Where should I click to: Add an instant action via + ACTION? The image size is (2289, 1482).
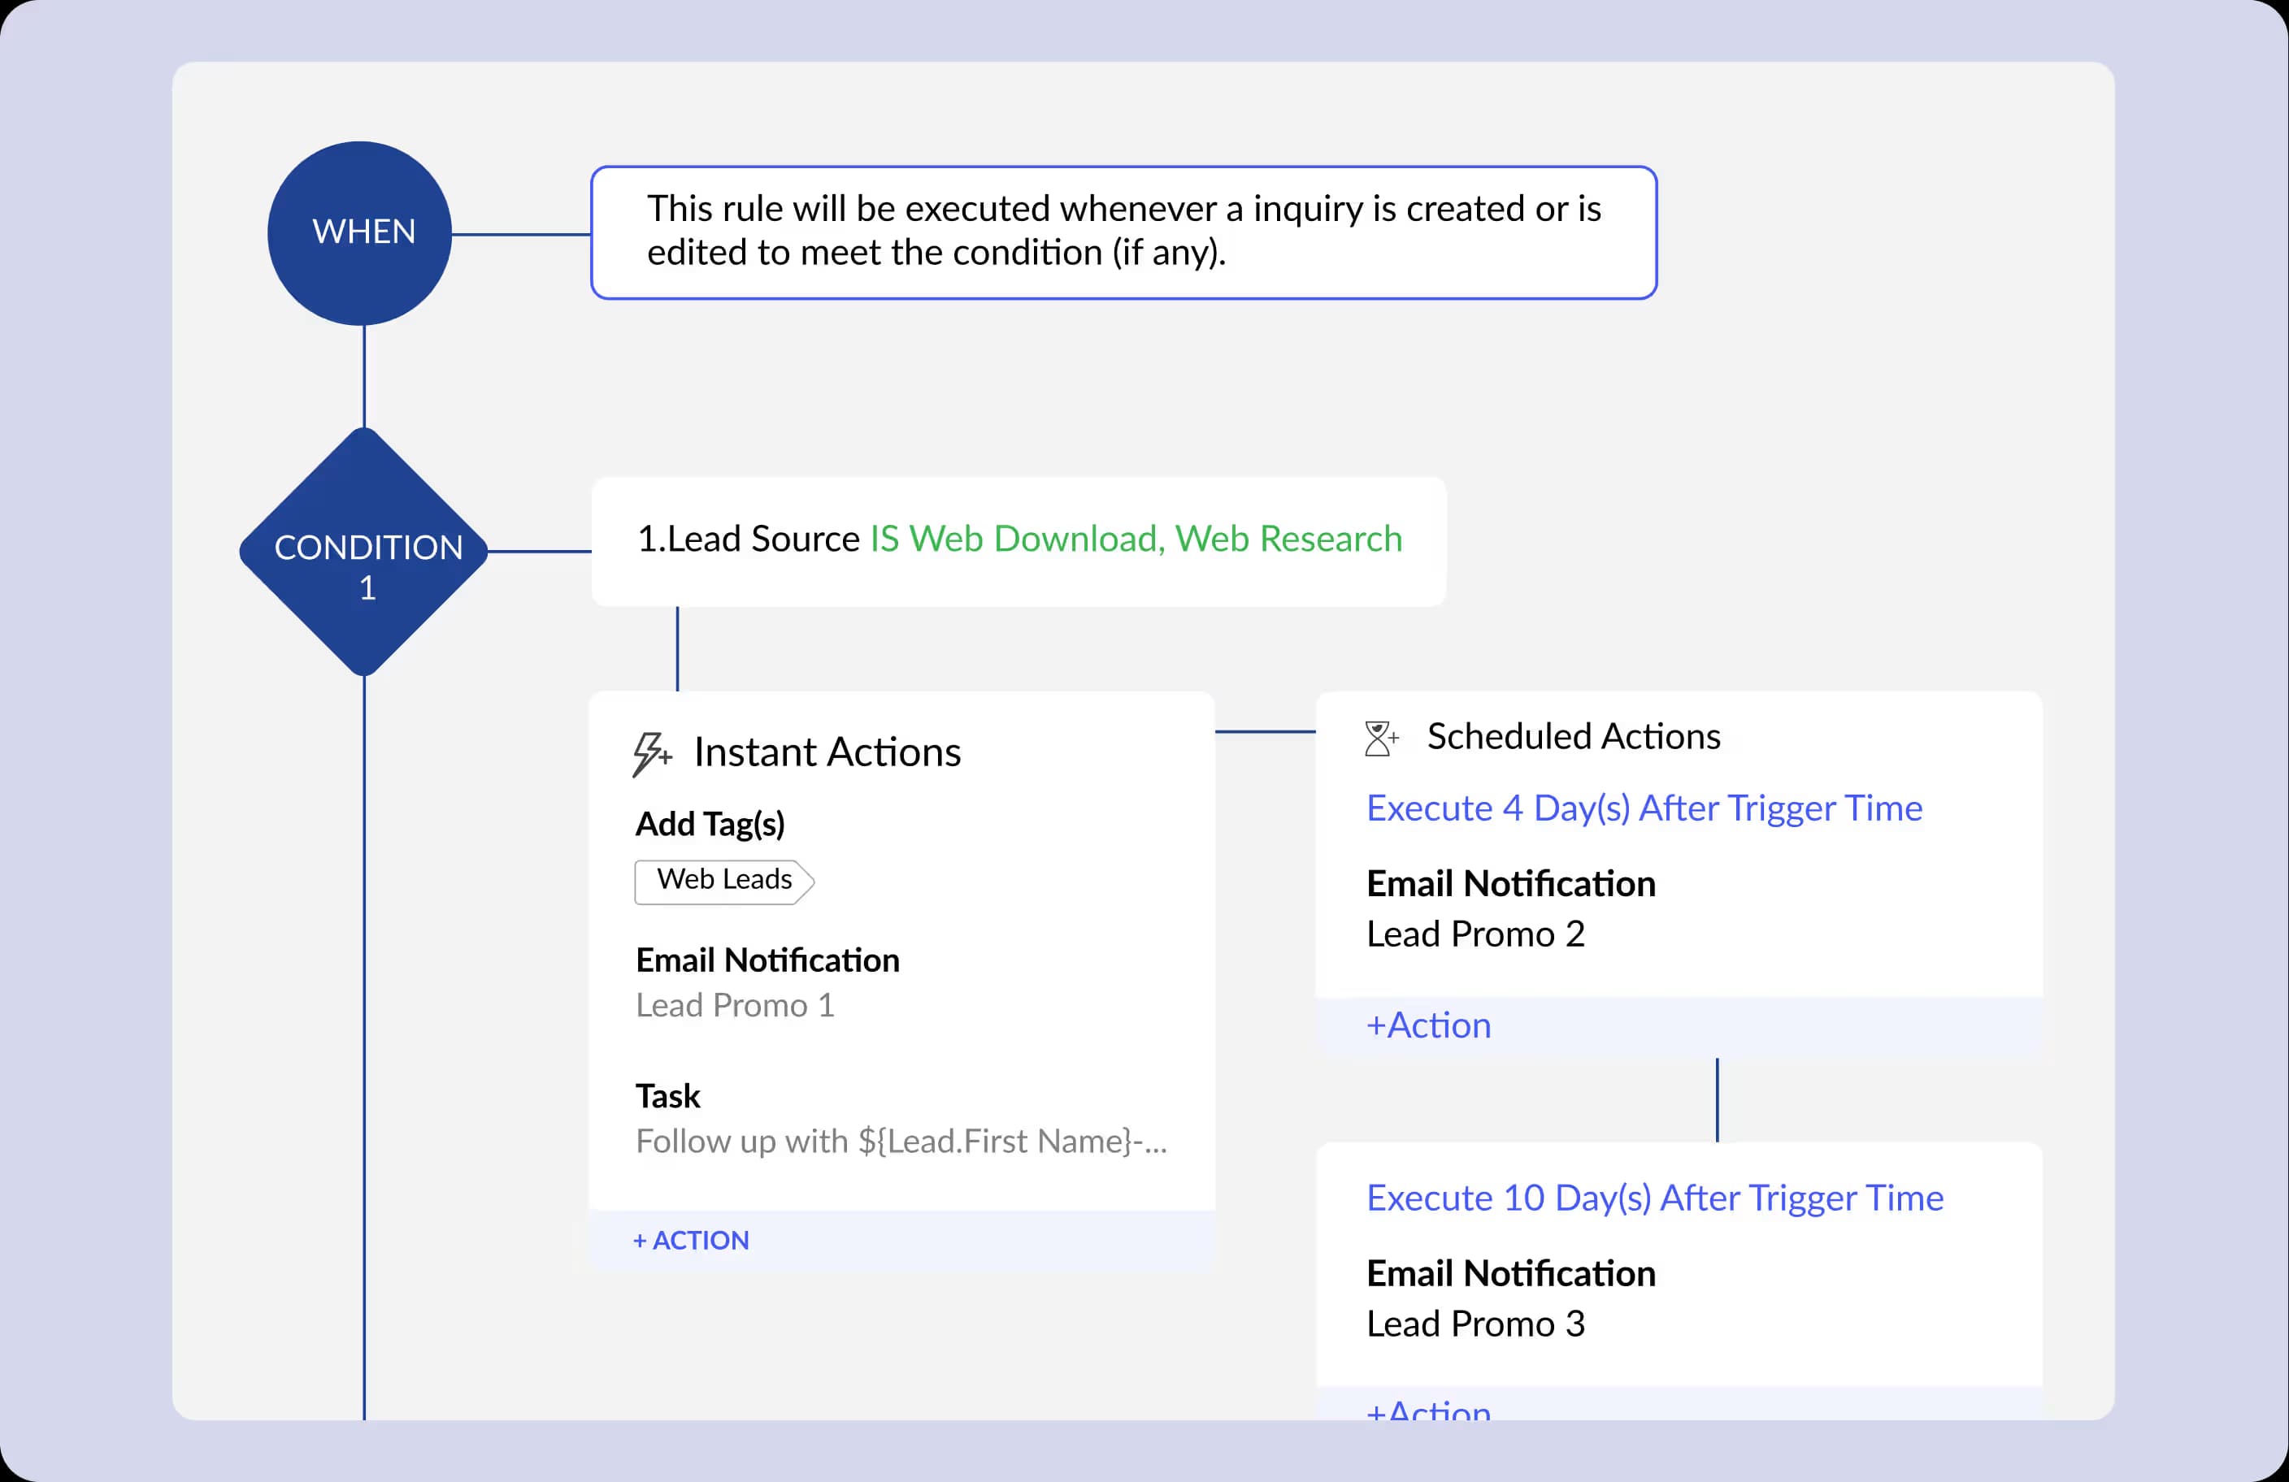coord(691,1241)
